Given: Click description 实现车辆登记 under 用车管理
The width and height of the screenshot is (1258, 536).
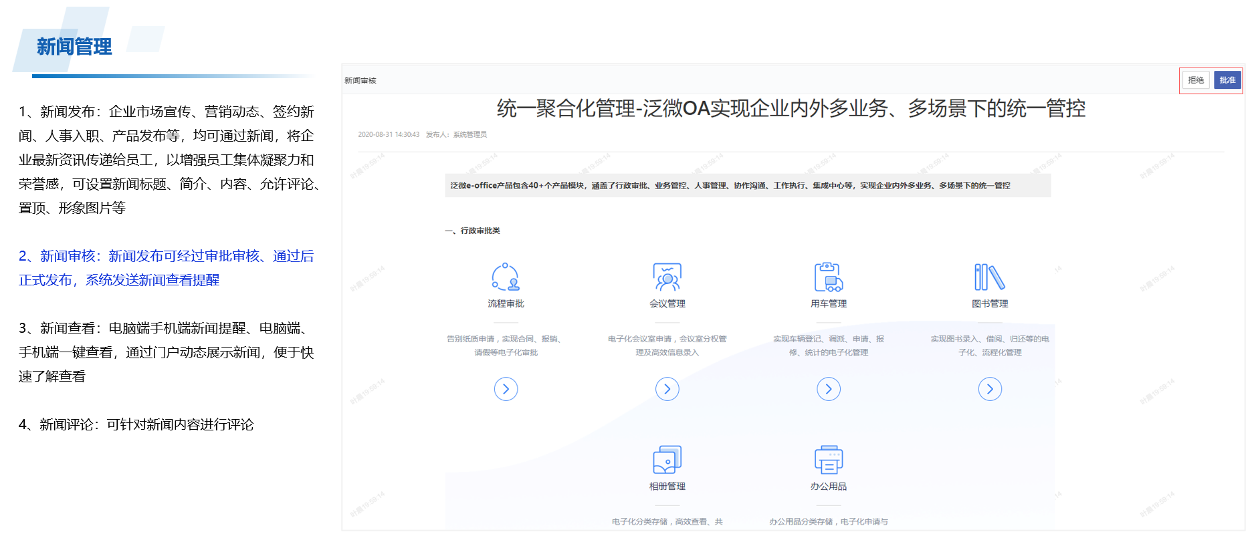Looking at the screenshot, I should coord(829,346).
